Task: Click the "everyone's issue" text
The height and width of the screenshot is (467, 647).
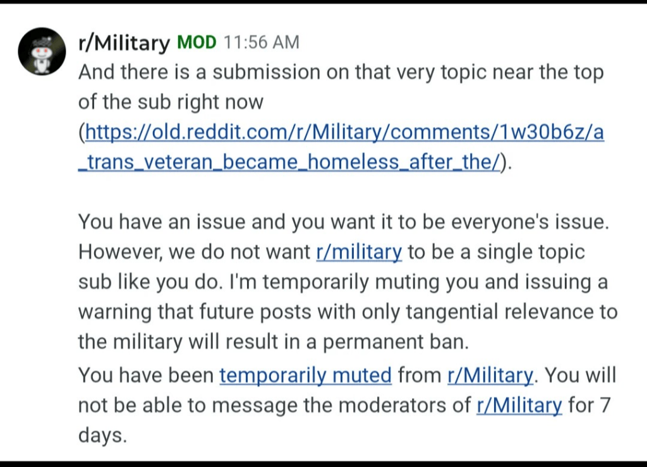Action: tap(530, 222)
